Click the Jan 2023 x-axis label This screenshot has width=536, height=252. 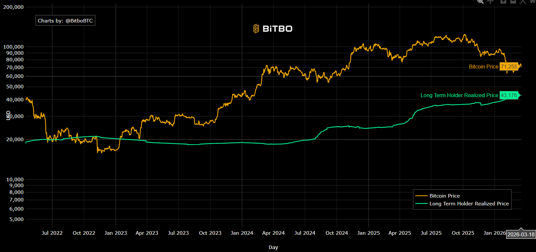point(115,233)
